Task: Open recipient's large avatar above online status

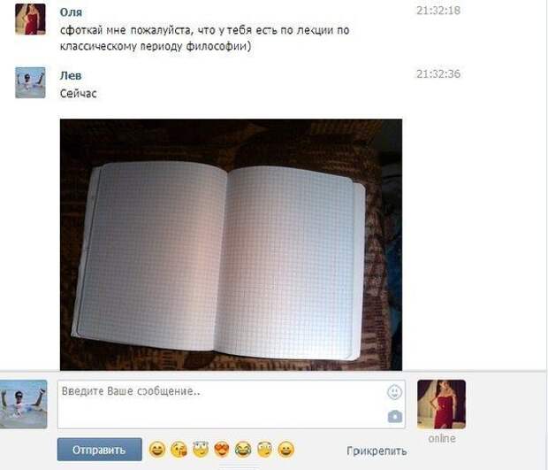Action: point(441,405)
